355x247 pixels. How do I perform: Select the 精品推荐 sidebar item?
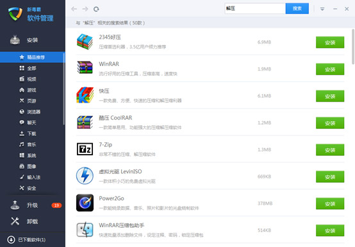coord(33,57)
